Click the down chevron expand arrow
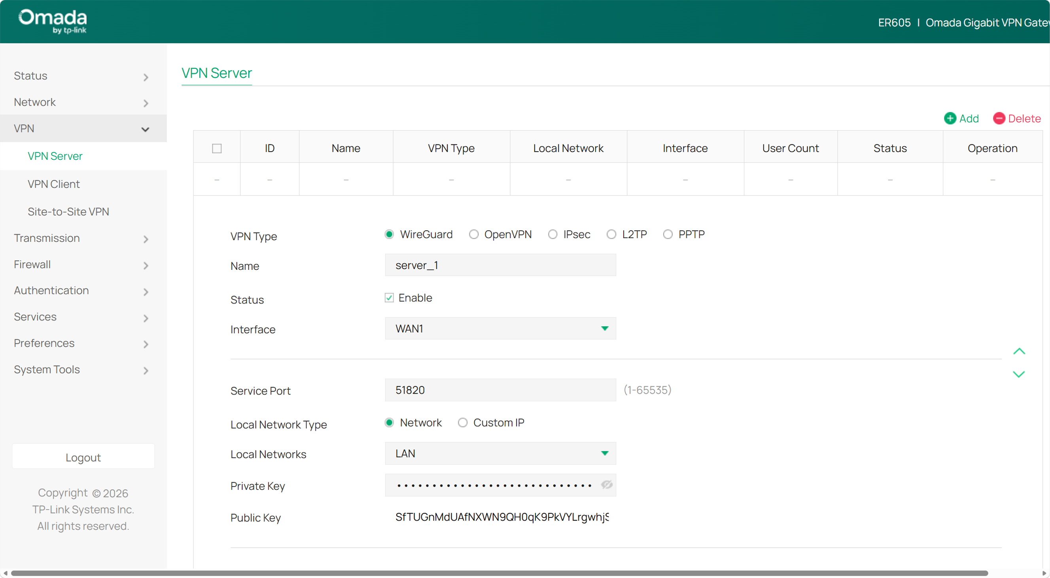Viewport: 1050px width, 578px height. click(1019, 374)
